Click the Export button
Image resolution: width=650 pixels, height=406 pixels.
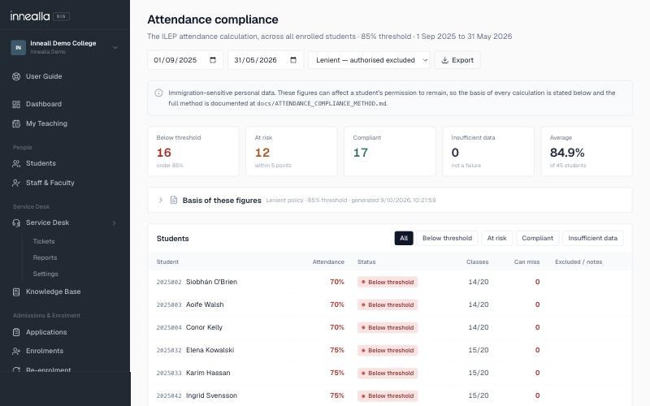[457, 60]
